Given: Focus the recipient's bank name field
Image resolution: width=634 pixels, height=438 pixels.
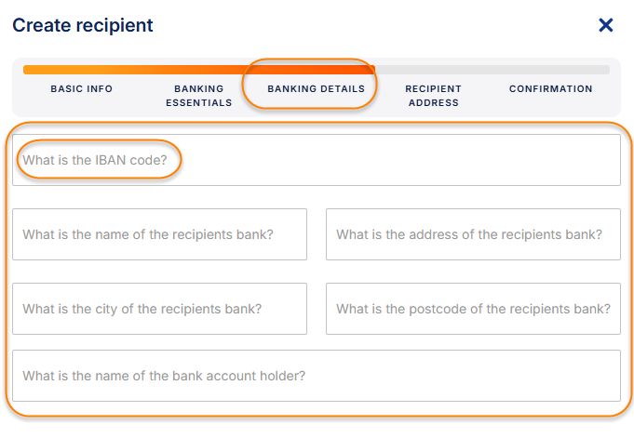Looking at the screenshot, I should point(159,234).
